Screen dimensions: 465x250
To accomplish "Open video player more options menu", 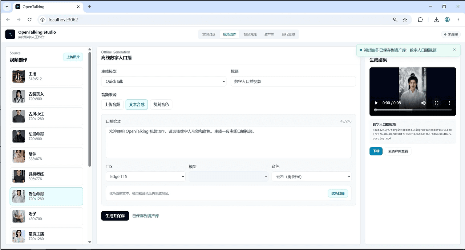I will tap(450, 103).
